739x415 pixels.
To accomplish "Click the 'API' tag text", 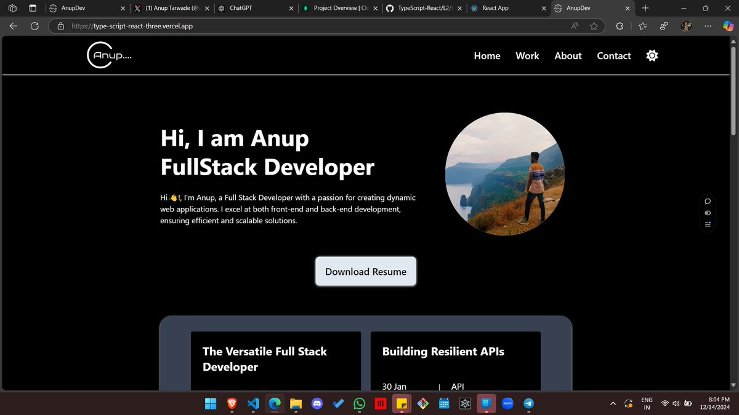I will 458,386.
